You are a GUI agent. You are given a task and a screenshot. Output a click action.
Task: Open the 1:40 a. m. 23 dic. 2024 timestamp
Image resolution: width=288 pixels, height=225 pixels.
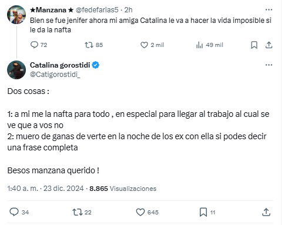(45, 189)
